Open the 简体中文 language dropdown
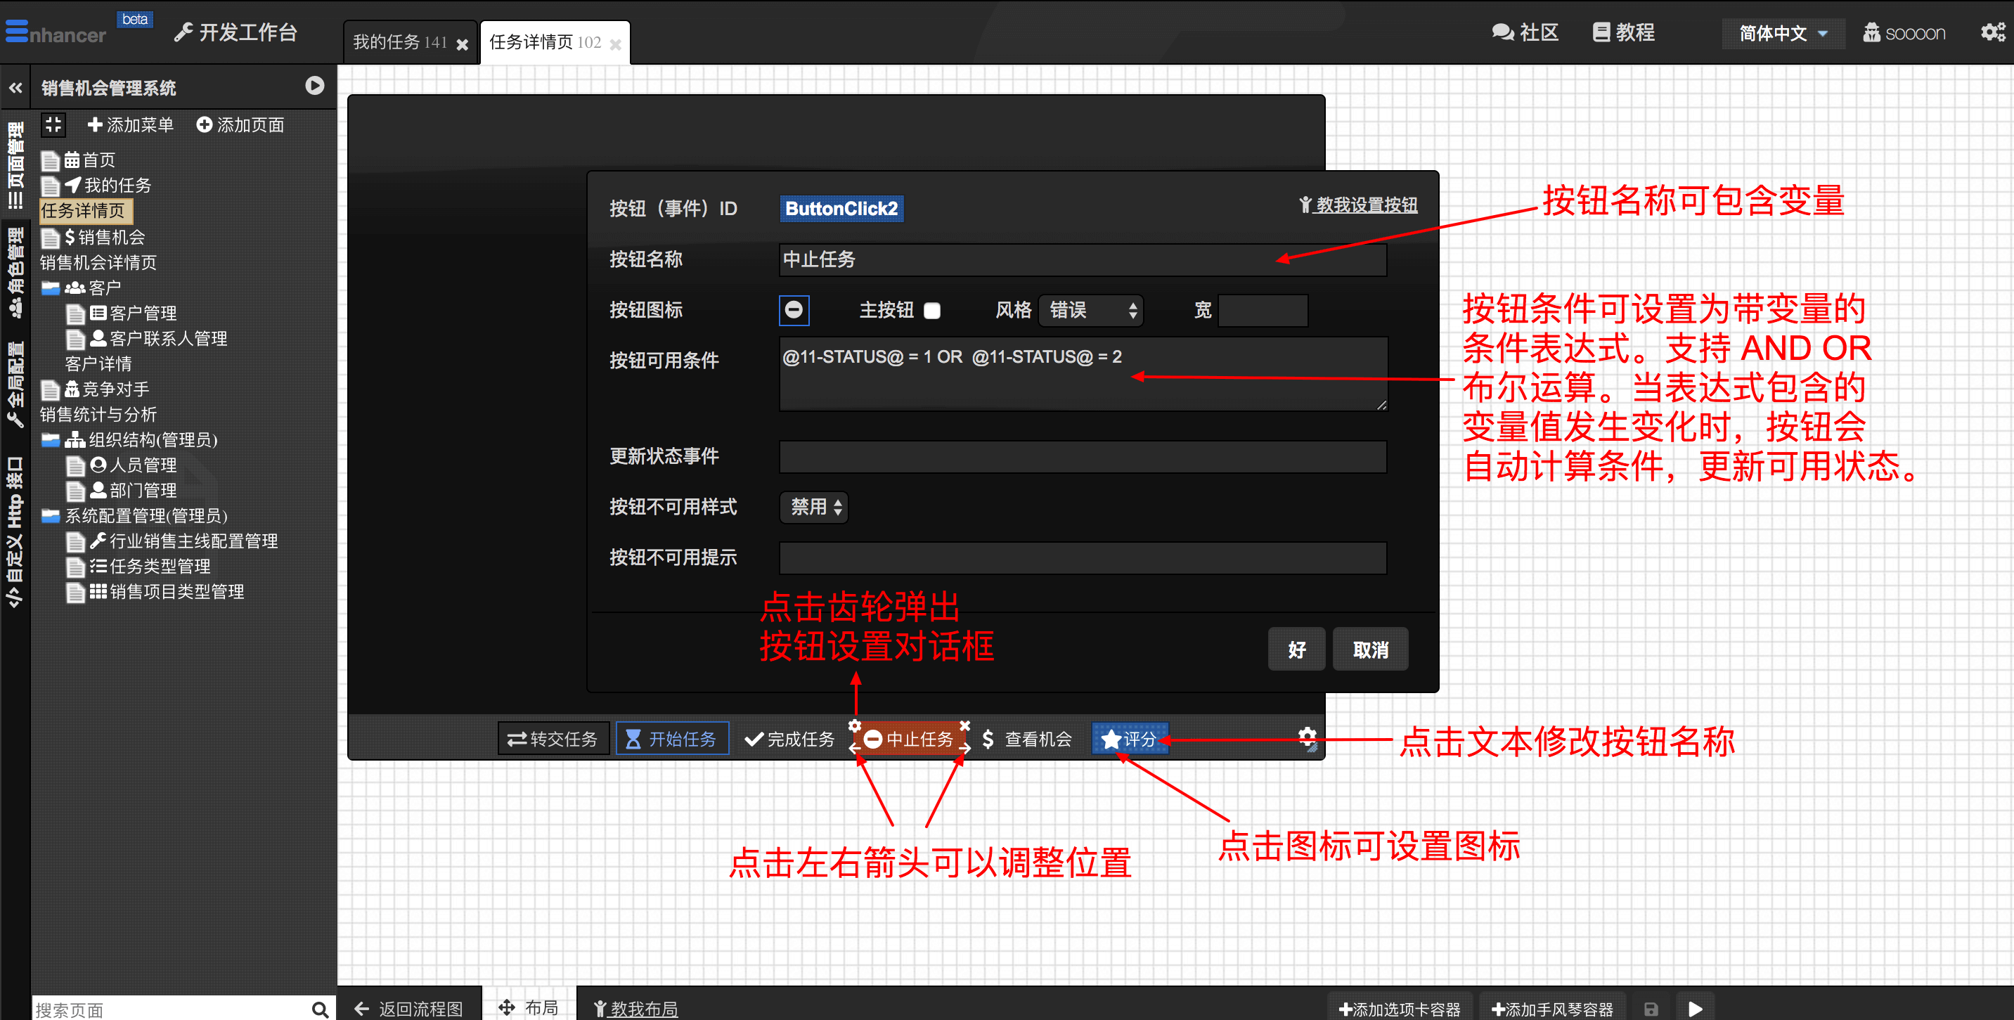Image resolution: width=2014 pixels, height=1020 pixels. click(x=1783, y=34)
